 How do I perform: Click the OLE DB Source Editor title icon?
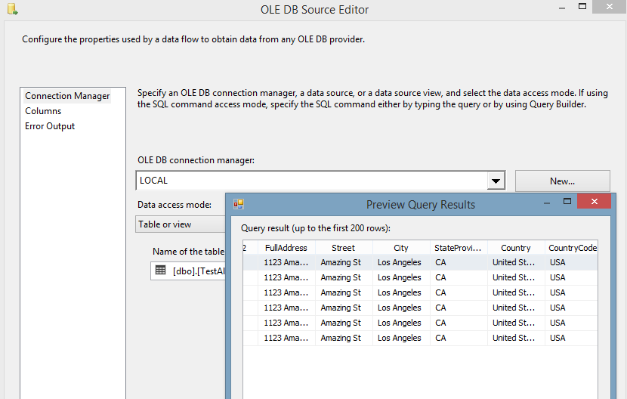click(12, 9)
